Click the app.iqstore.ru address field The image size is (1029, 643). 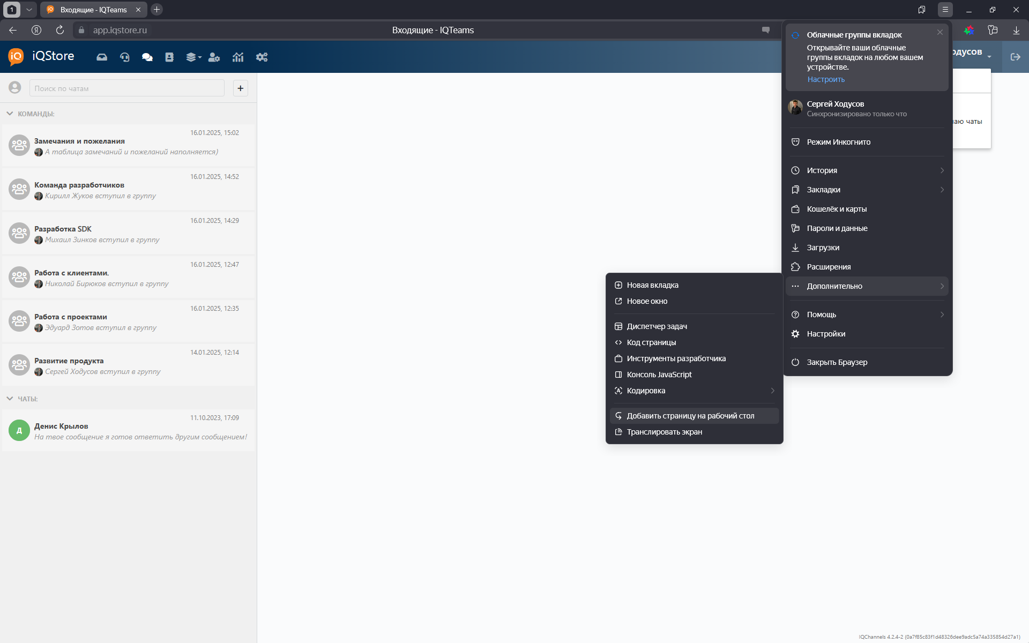[x=120, y=30]
